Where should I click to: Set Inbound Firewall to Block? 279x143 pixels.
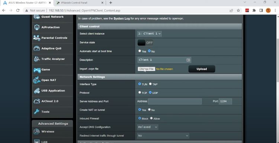(139, 118)
